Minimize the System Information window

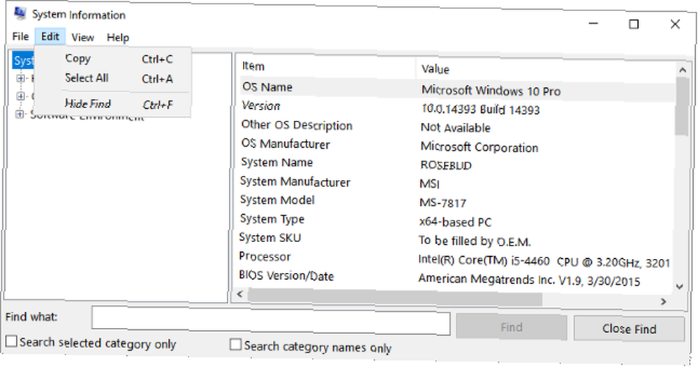[593, 23]
